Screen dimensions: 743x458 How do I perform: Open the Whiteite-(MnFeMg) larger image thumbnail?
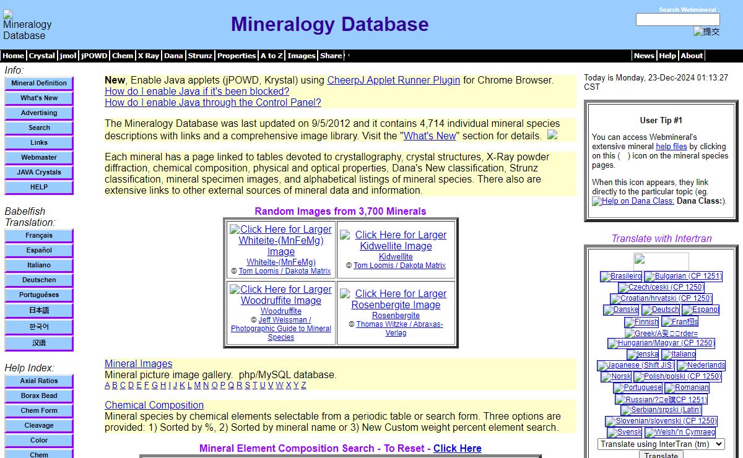(280, 240)
